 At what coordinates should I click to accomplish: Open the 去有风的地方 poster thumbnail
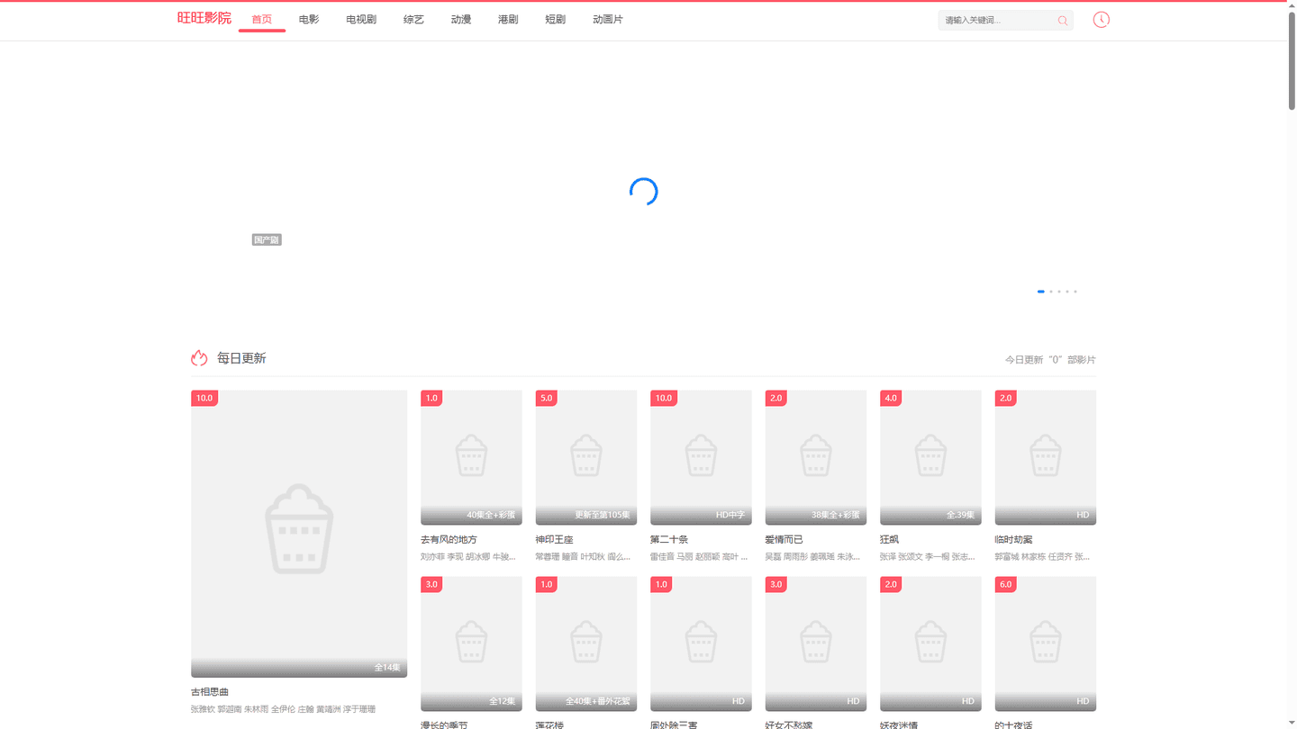[x=471, y=457]
